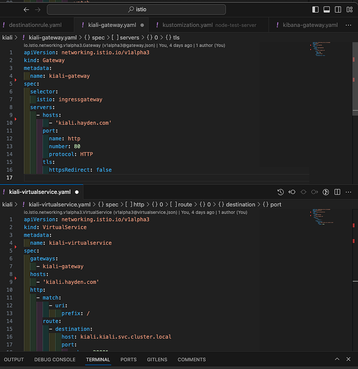Image resolution: width=358 pixels, height=369 pixels.
Task: Click the unsaved dot on the kiali-gateway.yaml tab
Action: coord(142,25)
